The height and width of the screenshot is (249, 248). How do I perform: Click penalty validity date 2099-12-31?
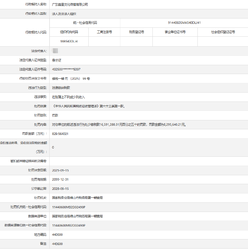click(x=60, y=179)
